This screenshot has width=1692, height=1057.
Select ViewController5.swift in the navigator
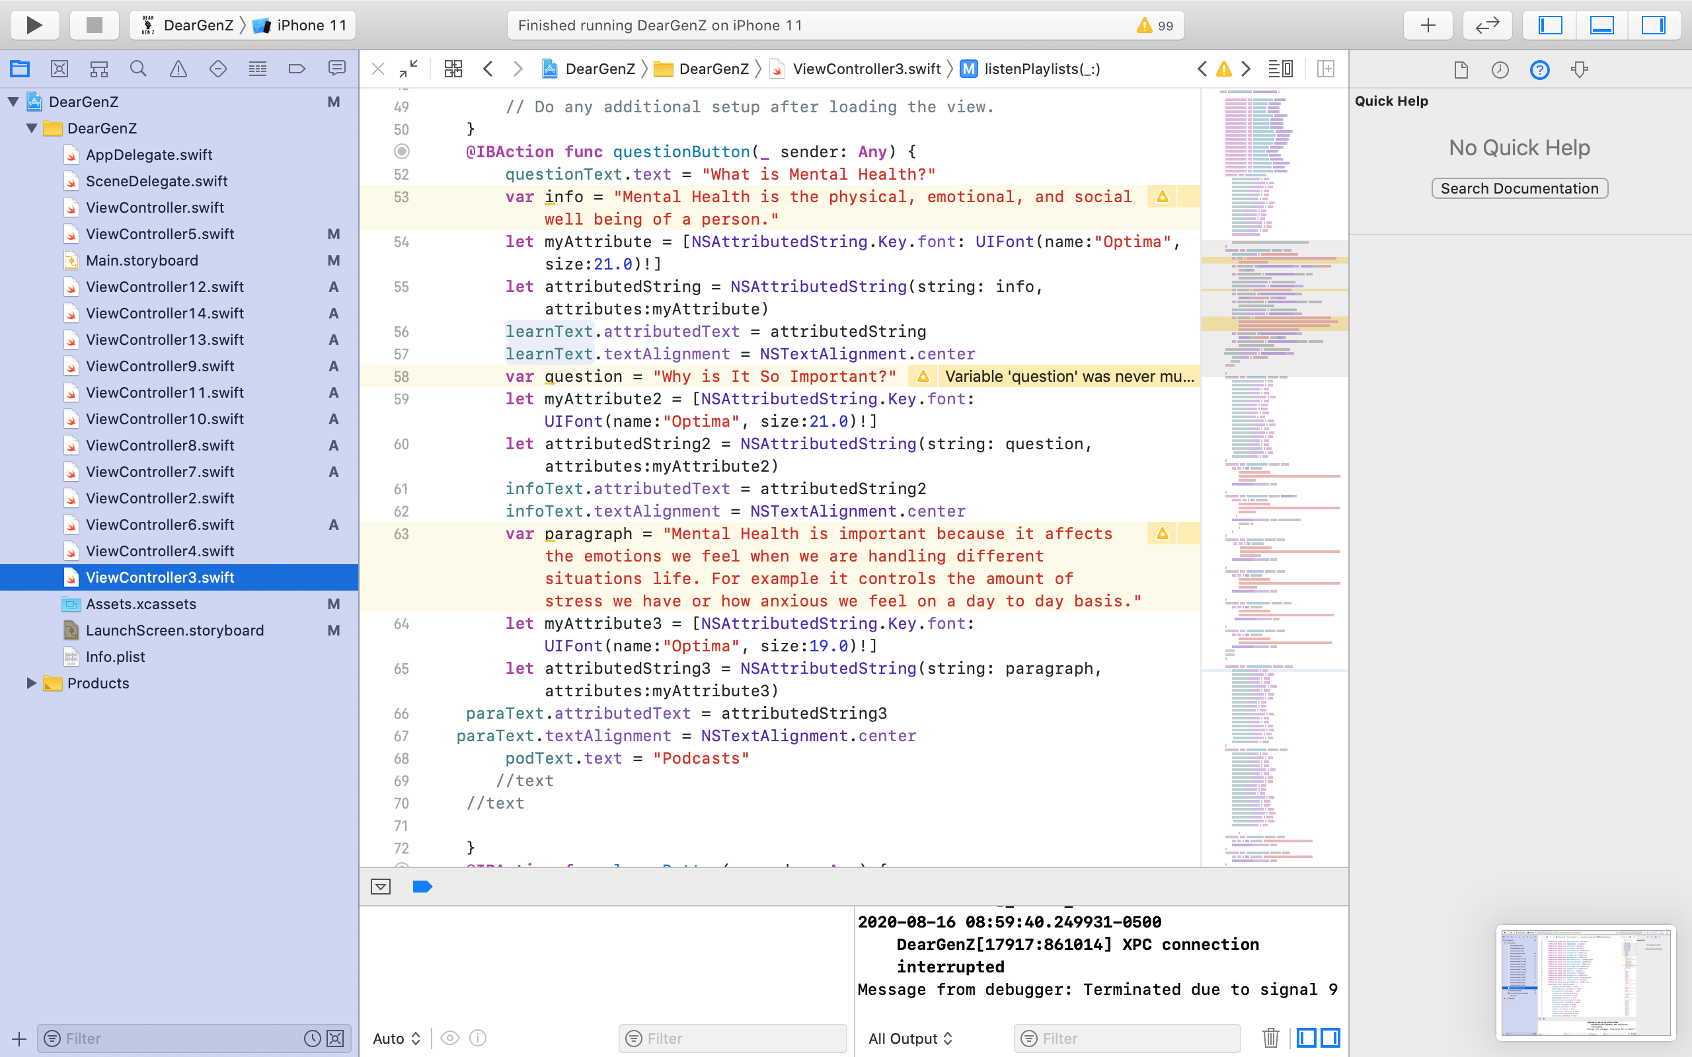click(159, 233)
